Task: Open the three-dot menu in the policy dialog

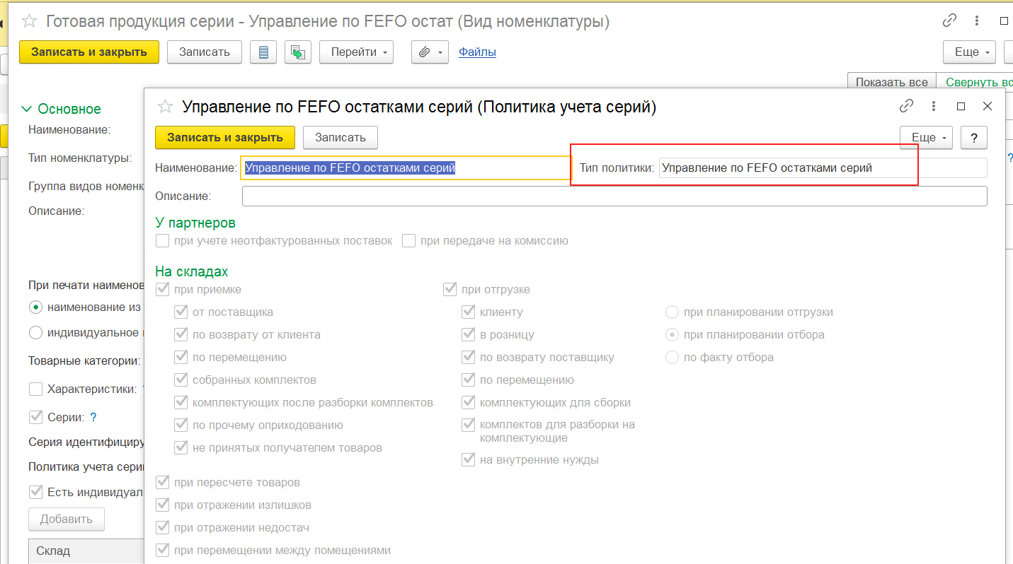Action: pyautogui.click(x=934, y=106)
